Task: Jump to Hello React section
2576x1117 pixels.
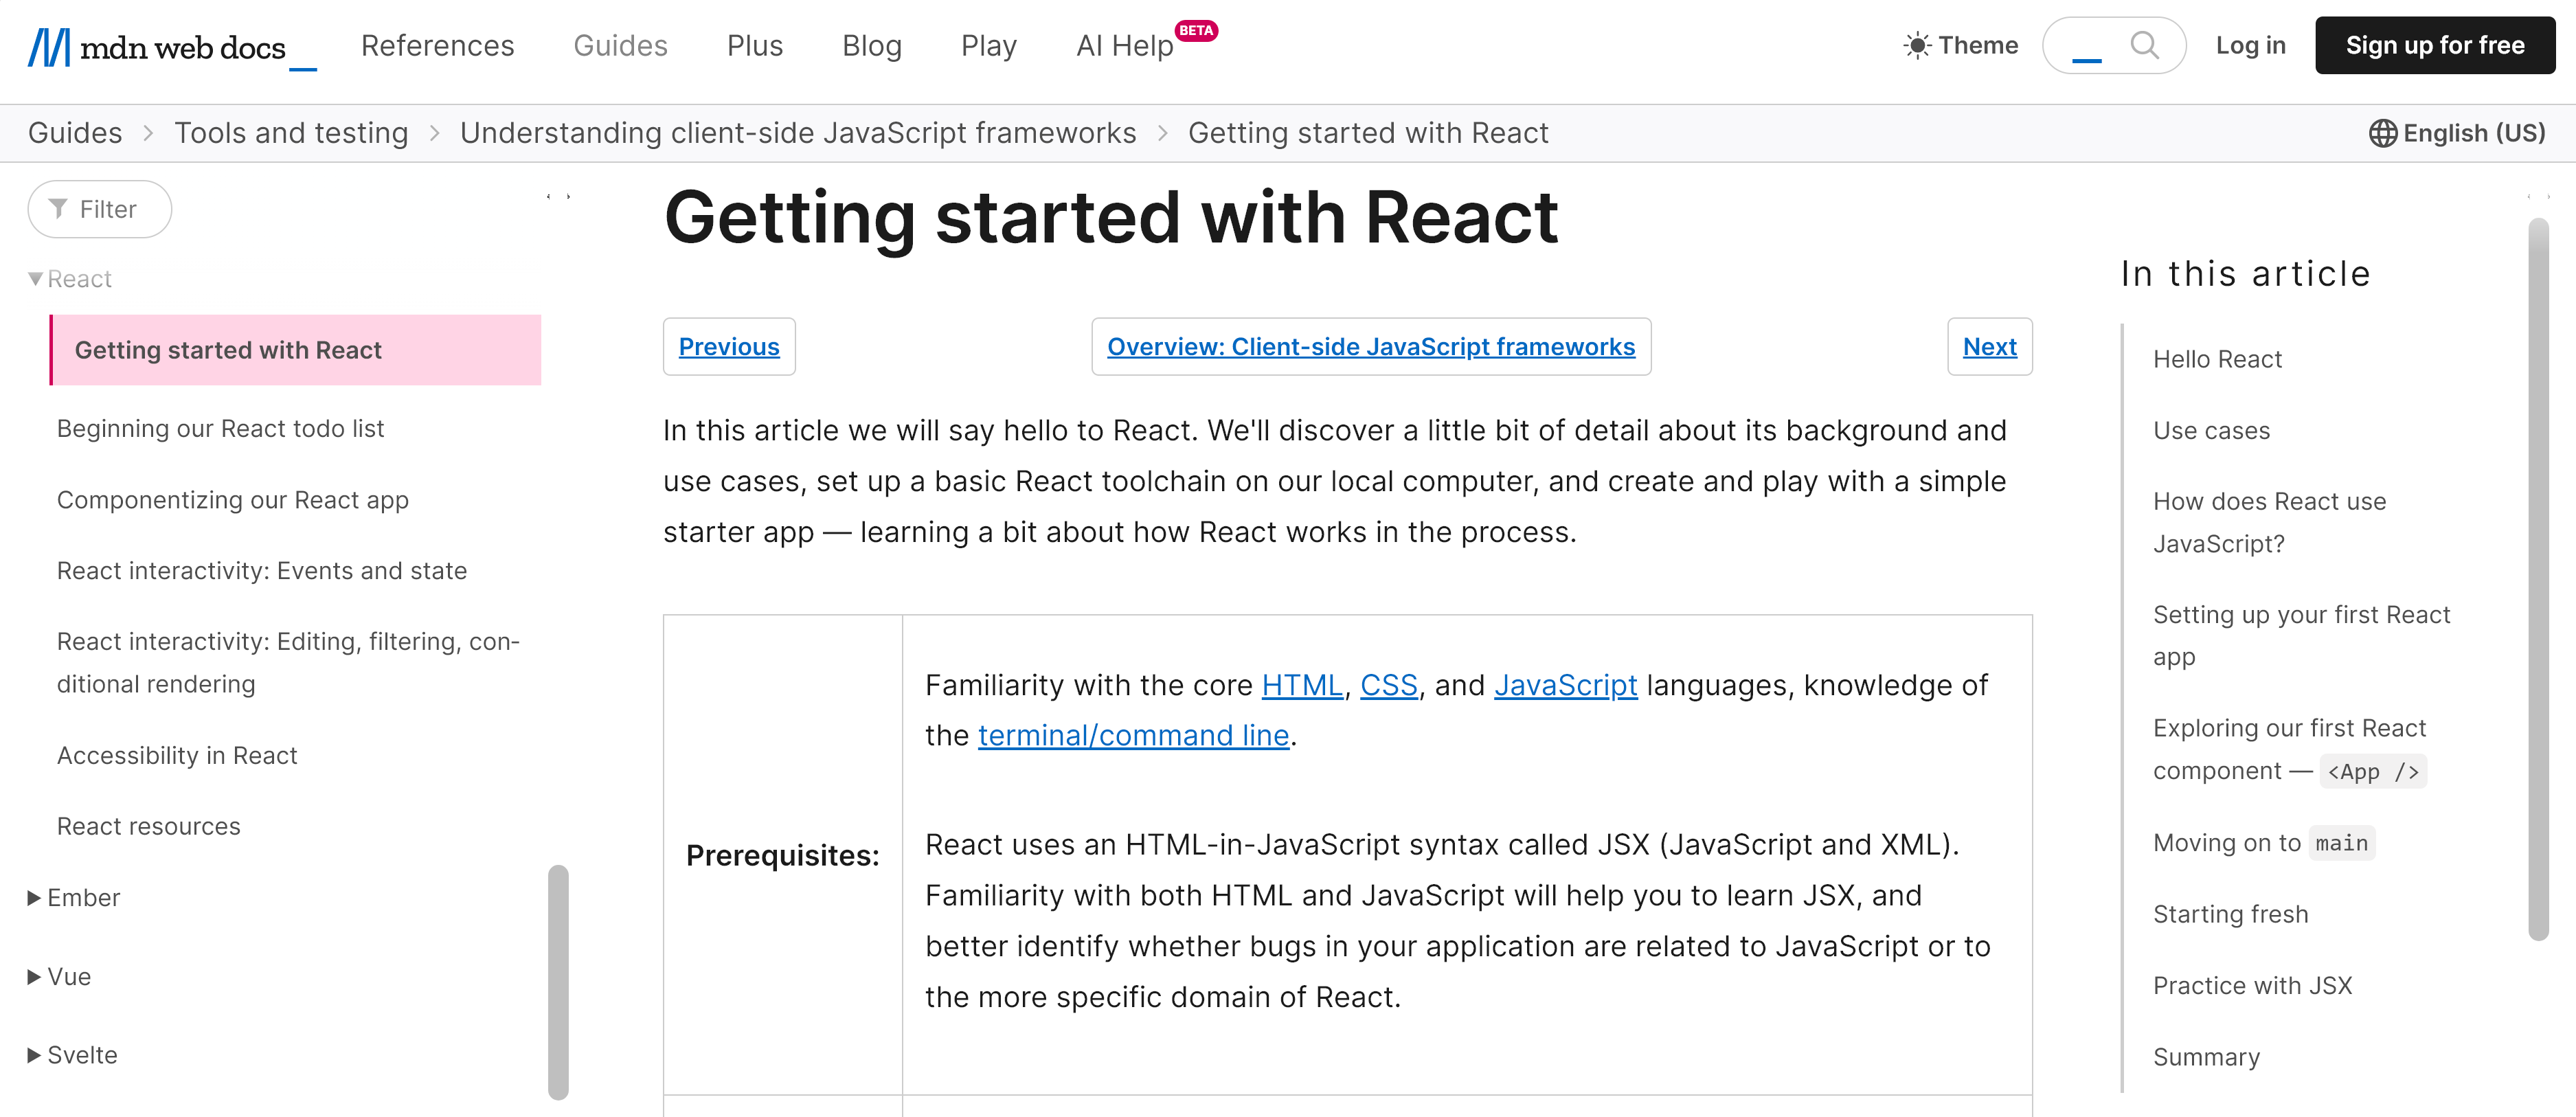Action: tap(2217, 360)
